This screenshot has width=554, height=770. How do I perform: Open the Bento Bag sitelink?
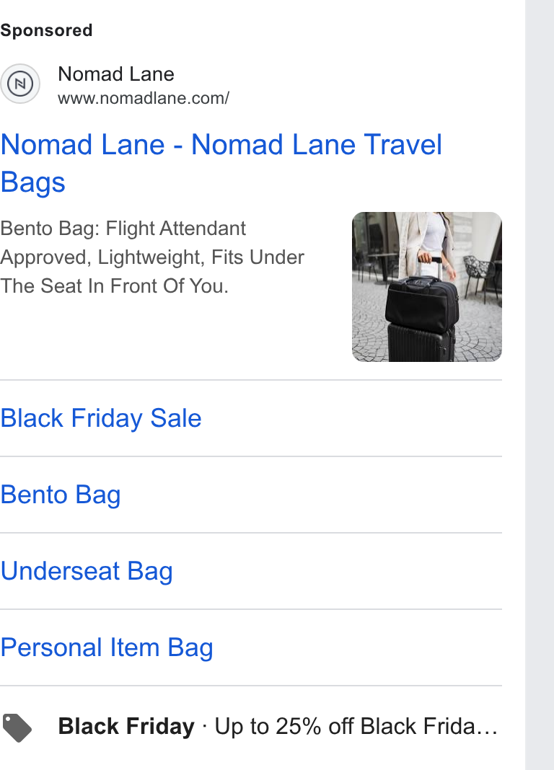61,495
